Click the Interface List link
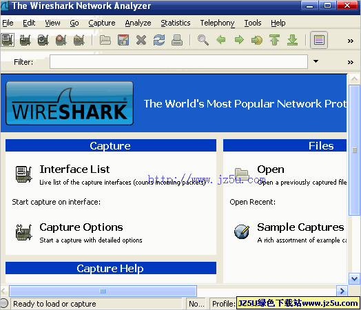The height and width of the screenshot is (310, 361). point(74,169)
